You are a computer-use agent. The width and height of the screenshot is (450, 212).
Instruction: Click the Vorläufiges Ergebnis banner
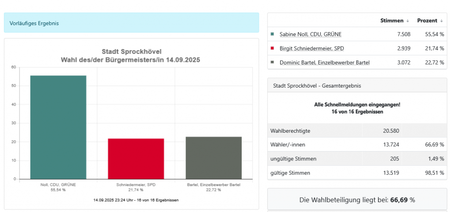pos(131,23)
